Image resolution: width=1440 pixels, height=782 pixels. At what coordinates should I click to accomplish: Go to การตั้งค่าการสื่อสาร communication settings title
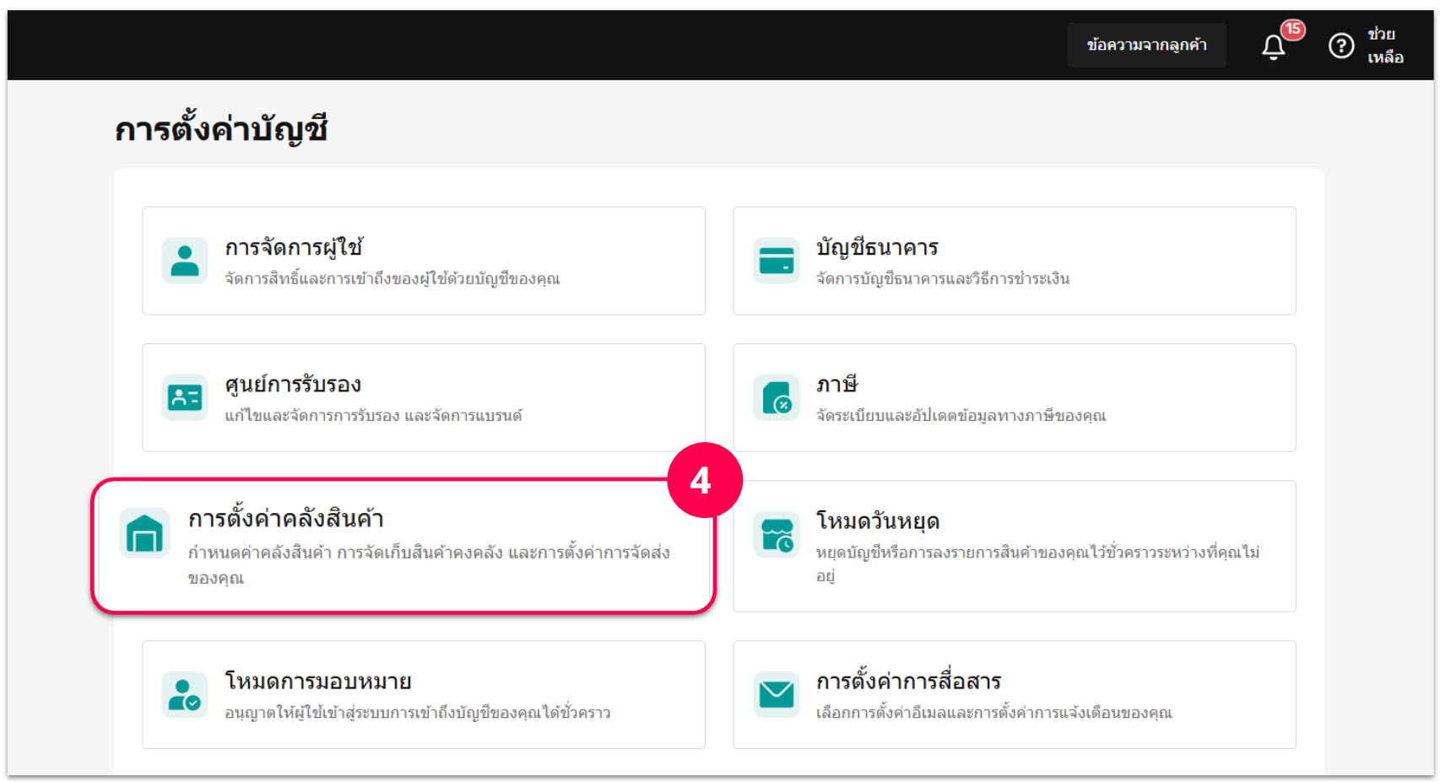(908, 682)
